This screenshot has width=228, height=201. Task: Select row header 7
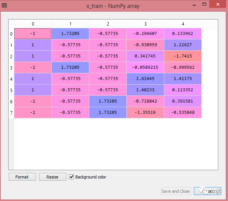(11, 113)
